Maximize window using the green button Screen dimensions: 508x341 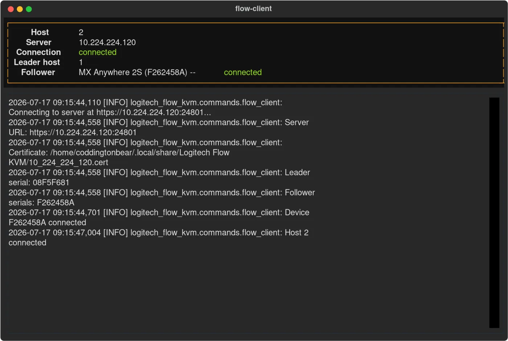click(29, 9)
